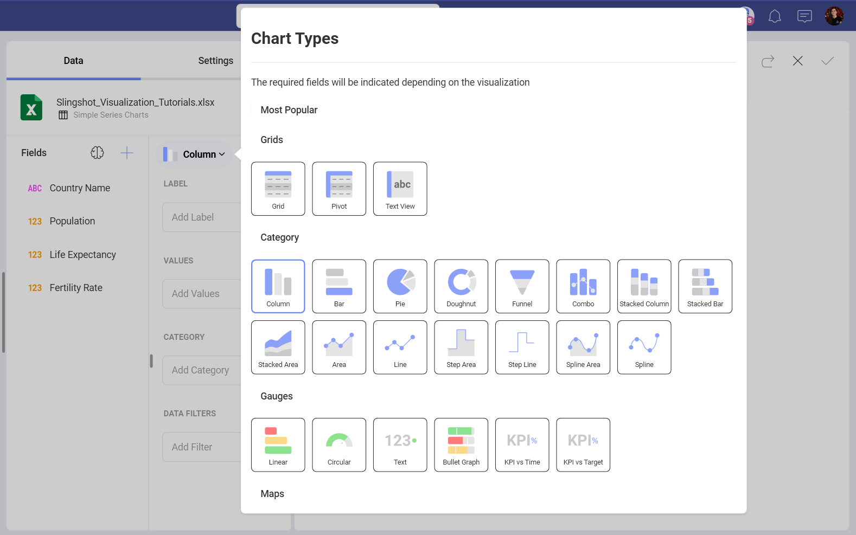Click the Add Category field box
856x535 pixels.
[x=202, y=370]
